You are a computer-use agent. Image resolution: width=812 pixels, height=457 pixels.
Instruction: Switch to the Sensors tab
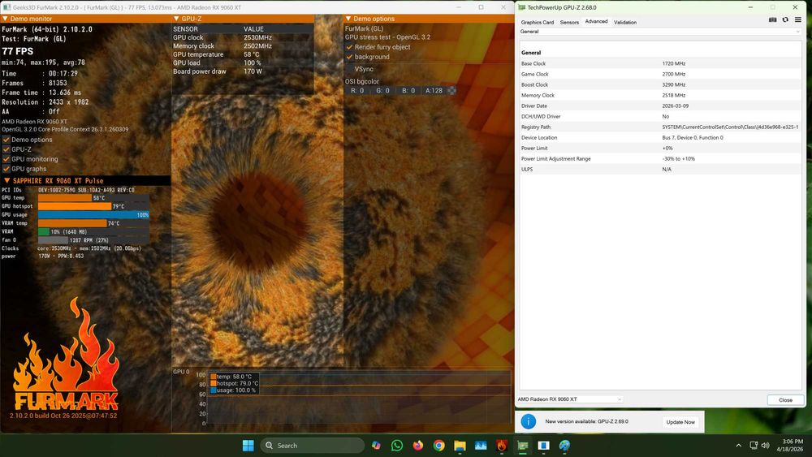pos(569,22)
